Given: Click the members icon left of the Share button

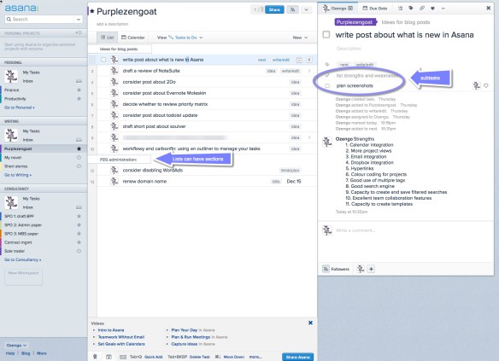Looking at the screenshot, I should [x=258, y=9].
